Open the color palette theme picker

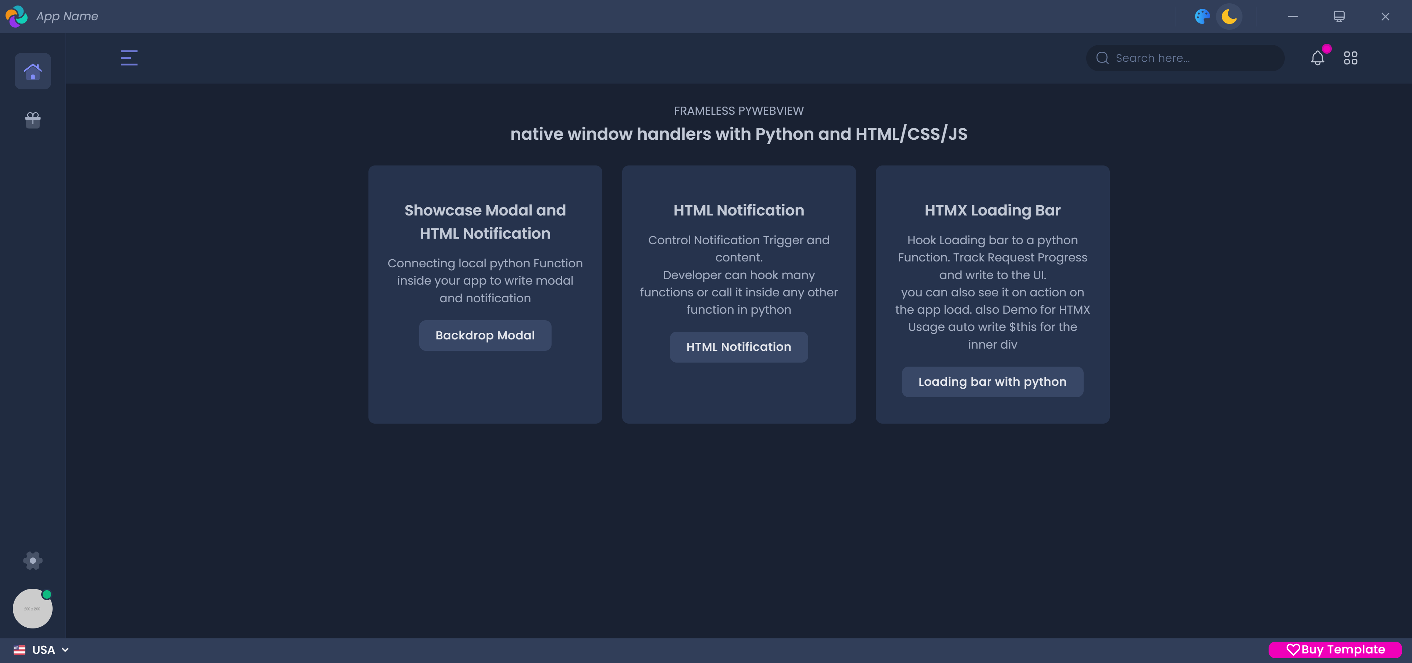point(1202,17)
